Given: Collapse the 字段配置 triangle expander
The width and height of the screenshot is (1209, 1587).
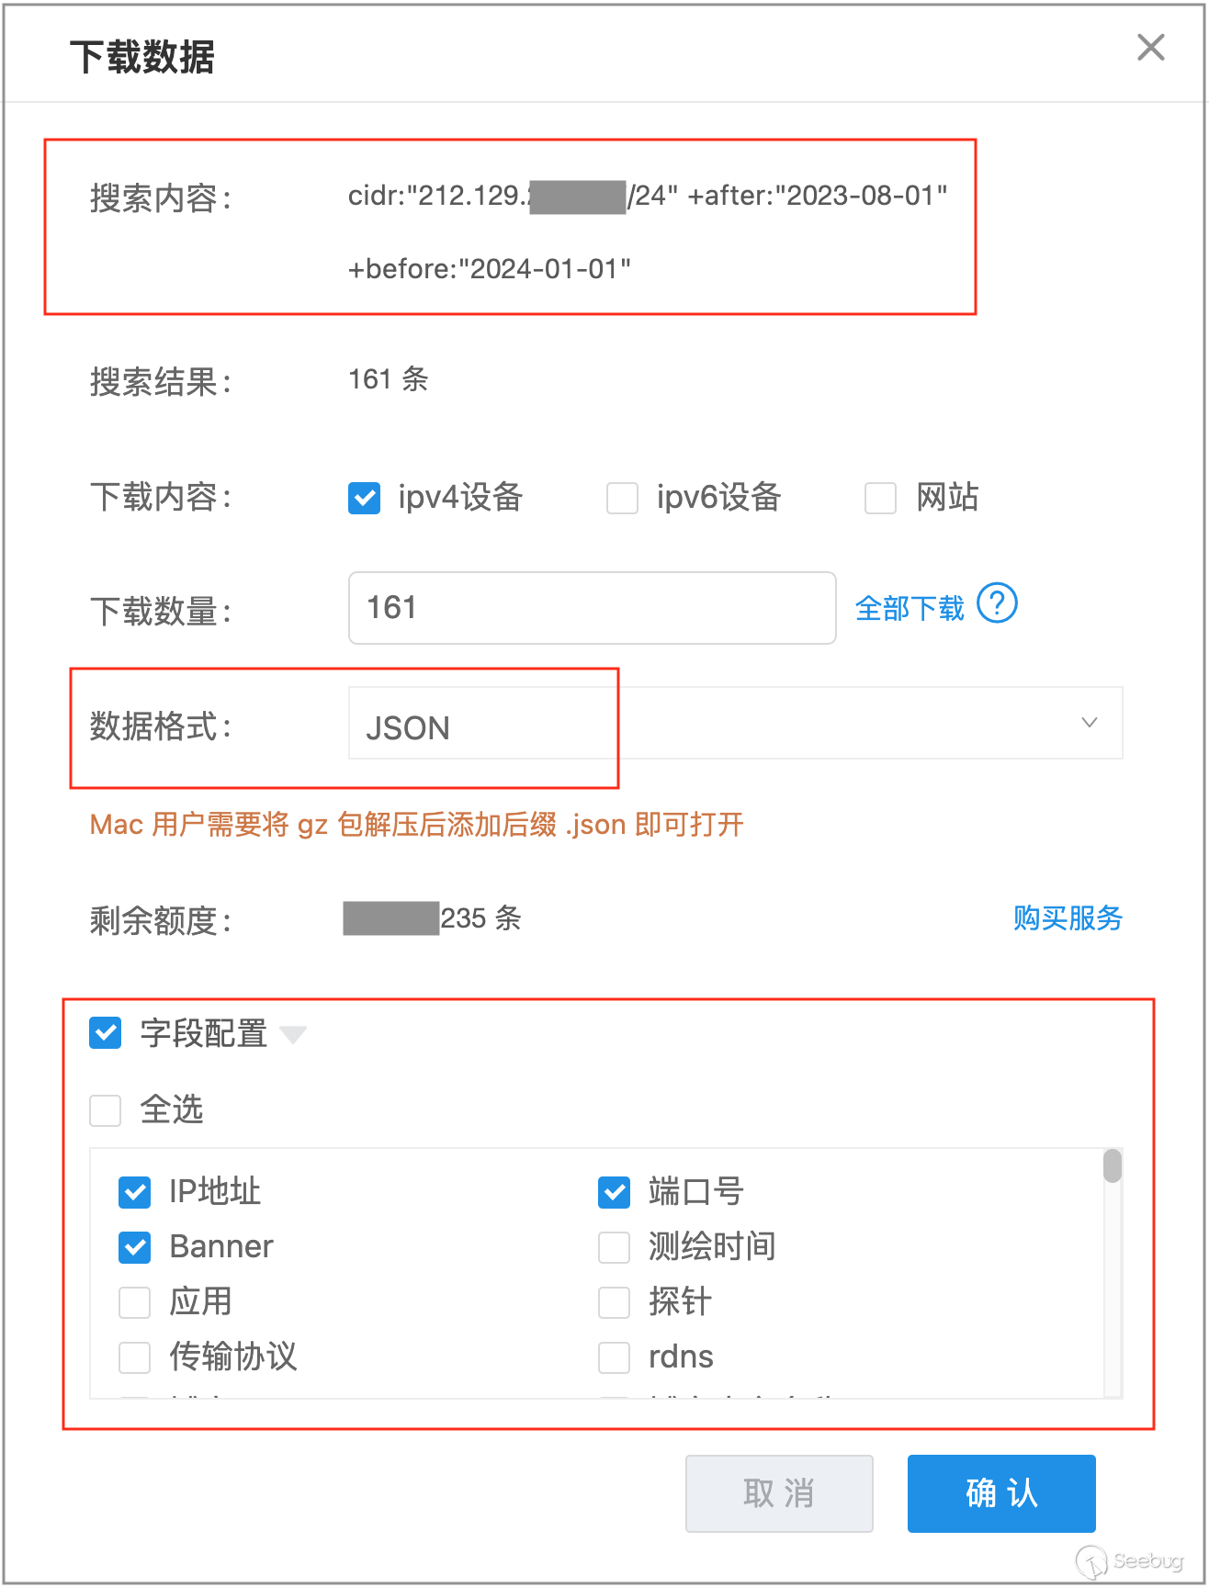Looking at the screenshot, I should (293, 1035).
